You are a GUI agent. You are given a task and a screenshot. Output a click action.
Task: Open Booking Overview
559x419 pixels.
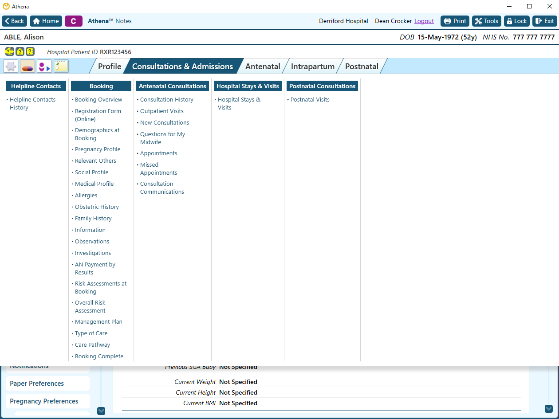[x=98, y=100]
